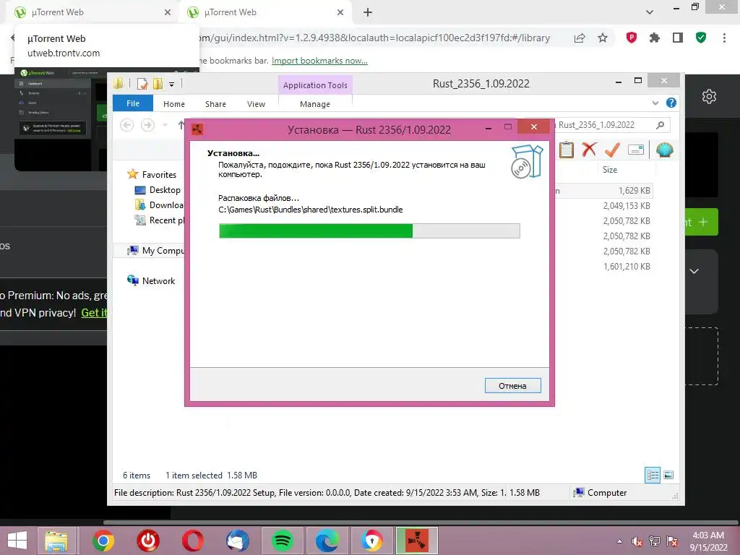
Task: Click the Chrome share page icon
Action: (x=580, y=38)
